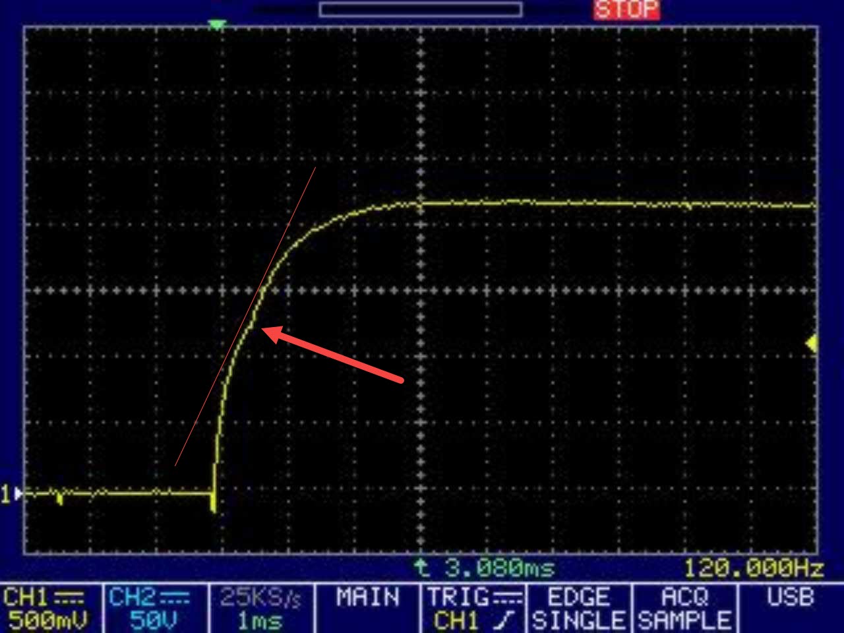Click the CH1 DC coupling symbol

click(x=69, y=597)
